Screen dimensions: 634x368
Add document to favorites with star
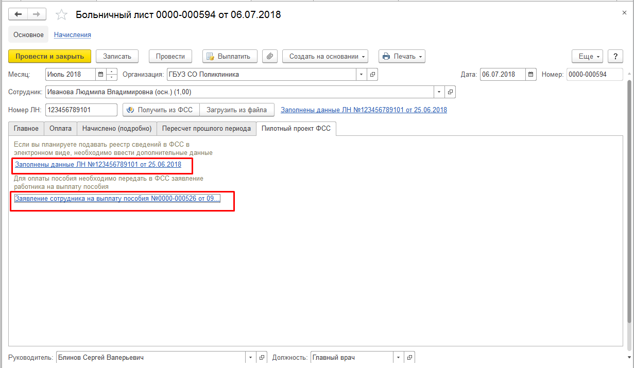tap(62, 15)
